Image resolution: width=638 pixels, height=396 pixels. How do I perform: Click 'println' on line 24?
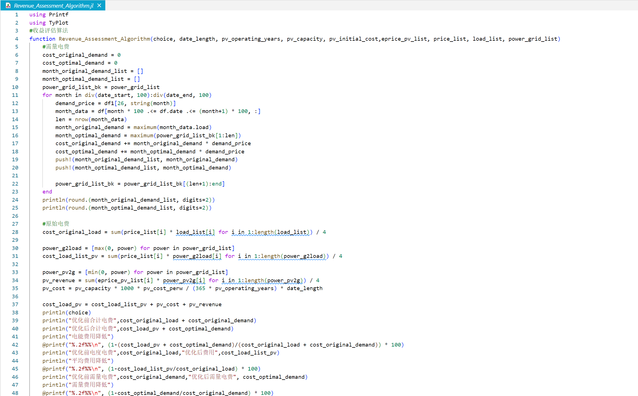coord(54,200)
